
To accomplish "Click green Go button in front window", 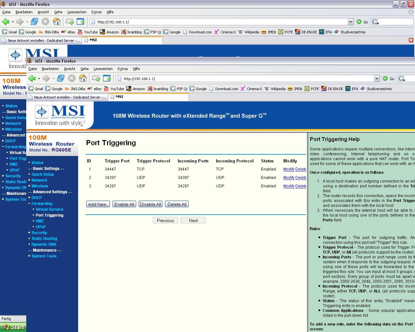I will point(388,78).
